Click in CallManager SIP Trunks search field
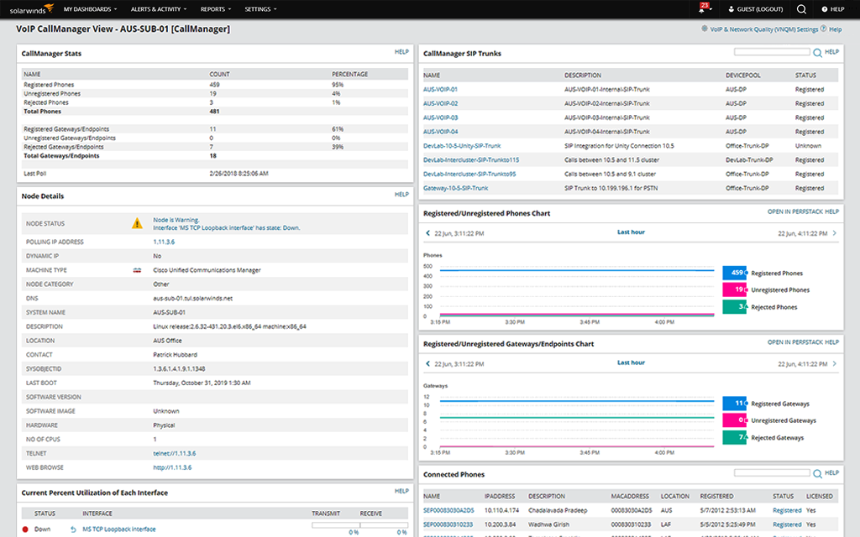The height and width of the screenshot is (537, 860). (773, 52)
